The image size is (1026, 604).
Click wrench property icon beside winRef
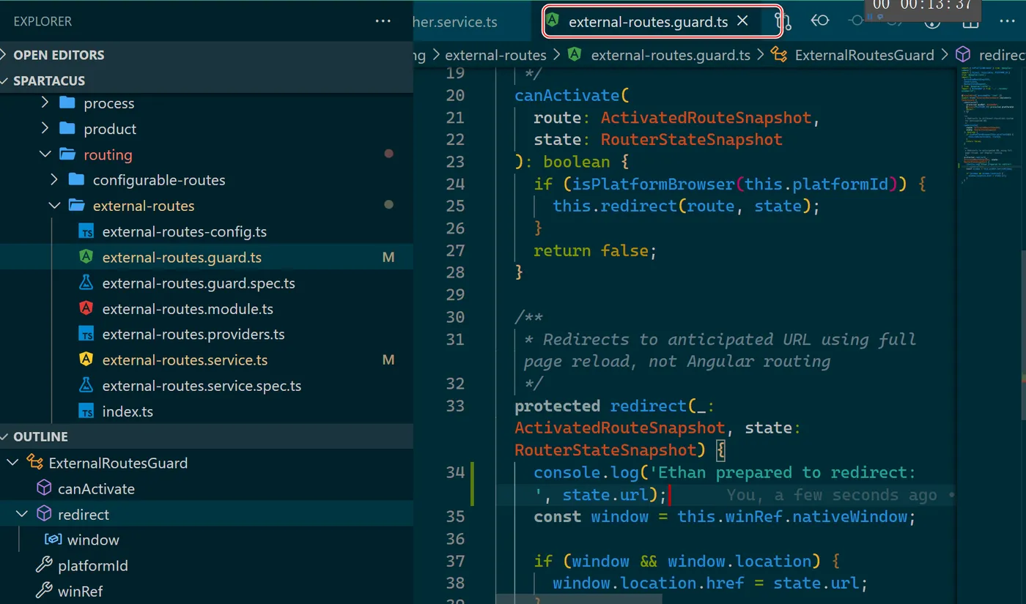click(x=44, y=590)
